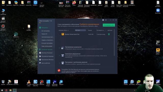Open the Telegram desktop shortcut

click(x=61, y=82)
